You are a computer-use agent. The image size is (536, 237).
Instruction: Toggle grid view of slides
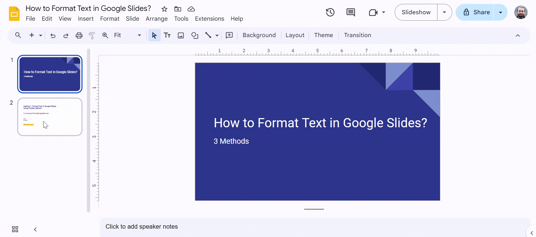15,229
